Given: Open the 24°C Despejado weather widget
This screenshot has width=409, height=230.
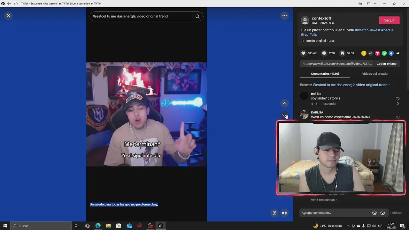Looking at the screenshot, I should (x=328, y=226).
